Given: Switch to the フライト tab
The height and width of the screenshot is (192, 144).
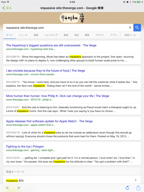Looking at the screenshot, I should pos(99,35).
